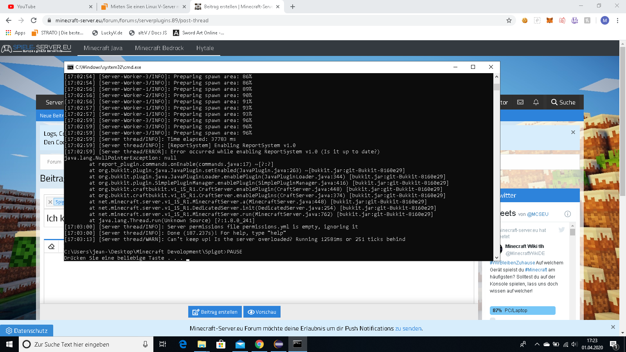The height and width of the screenshot is (352, 626).
Task: Click the Beitrag erstellen button
Action: point(215,312)
